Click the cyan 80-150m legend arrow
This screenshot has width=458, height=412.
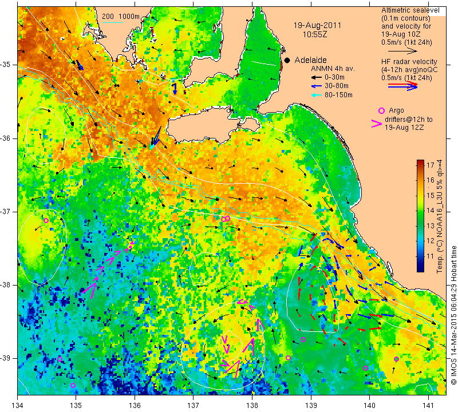pyautogui.click(x=317, y=95)
